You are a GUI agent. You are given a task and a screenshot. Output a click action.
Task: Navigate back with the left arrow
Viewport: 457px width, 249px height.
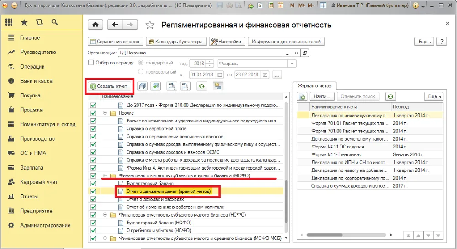115,25
